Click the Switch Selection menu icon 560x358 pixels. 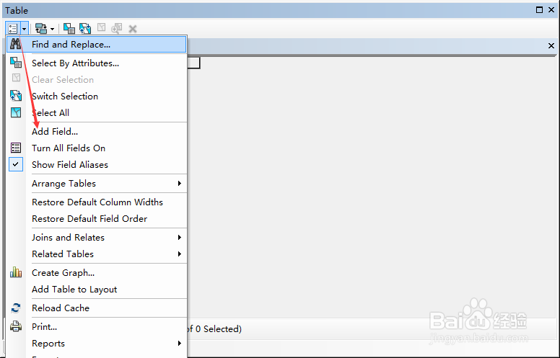click(x=16, y=96)
